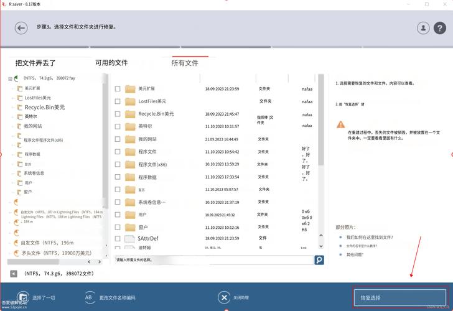Screen dimensions: 453x311
Task: Check the 程序数据 row checkbox
Action: pyautogui.click(x=118, y=177)
